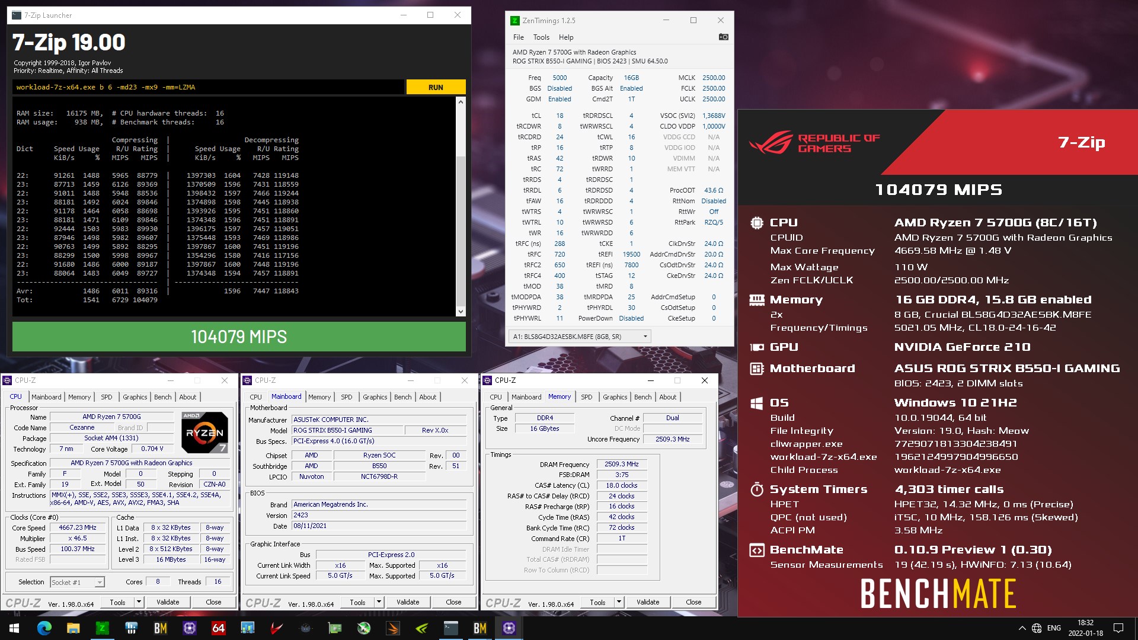
Task: Click the Freq value 5000 in ZenTimings
Action: [x=560, y=78]
